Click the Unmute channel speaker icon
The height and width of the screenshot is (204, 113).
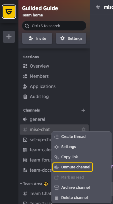click(x=56, y=167)
